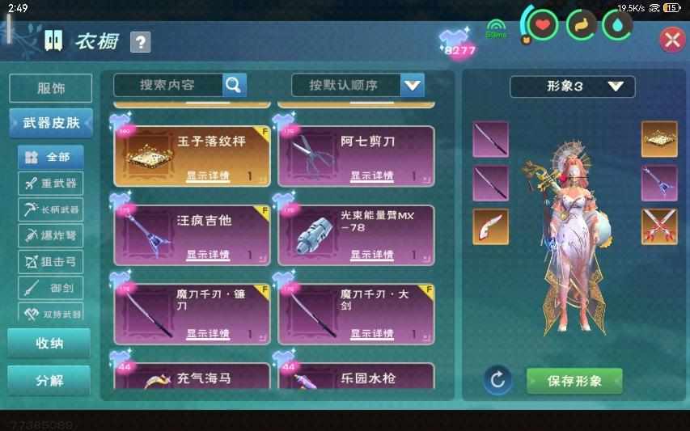Open 显示详情 link for 阿七剪刀
Image resolution: width=690 pixels, height=431 pixels.
click(372, 175)
